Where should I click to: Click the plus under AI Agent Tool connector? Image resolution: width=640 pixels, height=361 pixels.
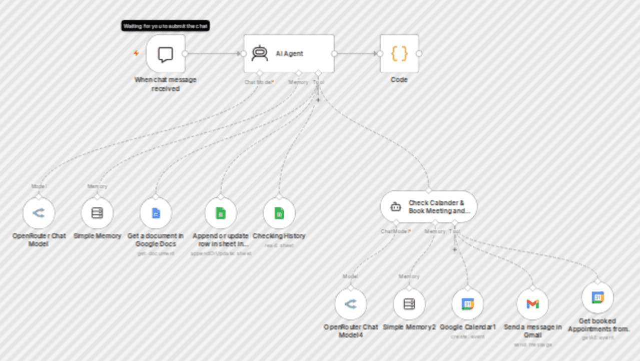[x=318, y=99]
